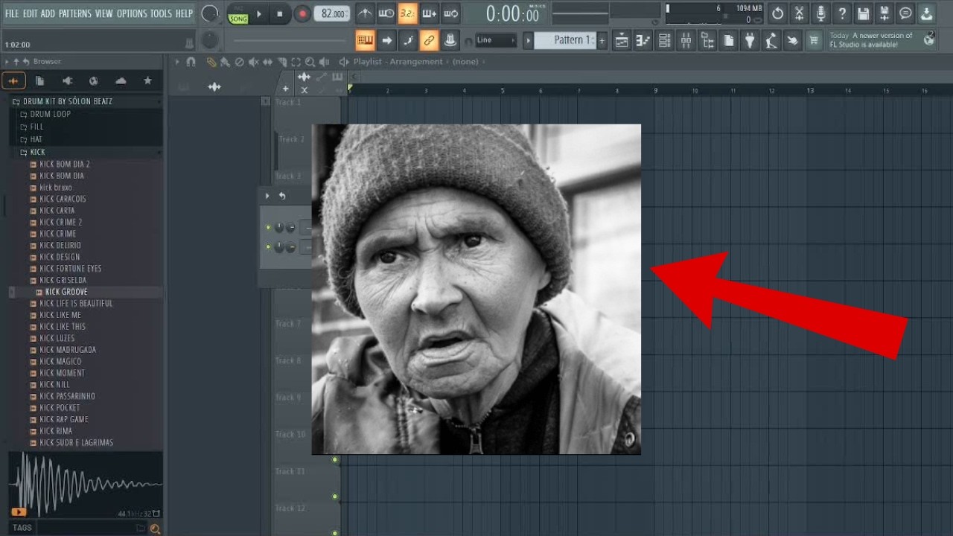Open the mixer view icon
The image size is (953, 536).
pyautogui.click(x=686, y=41)
